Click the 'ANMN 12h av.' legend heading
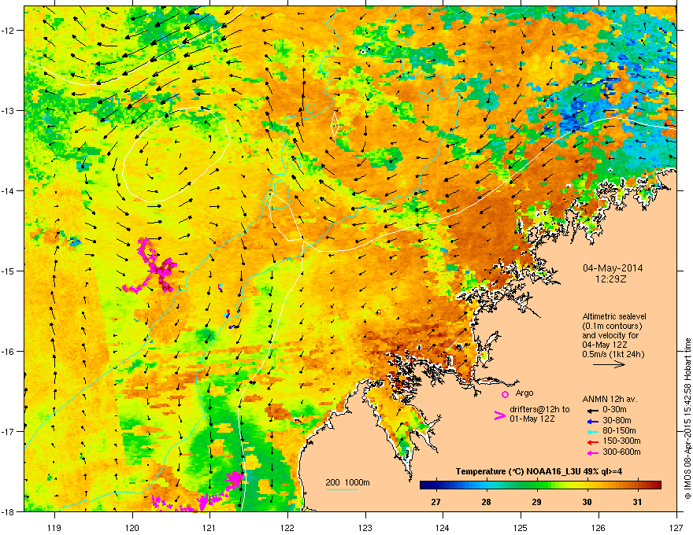Image resolution: width=693 pixels, height=535 pixels. (x=610, y=399)
